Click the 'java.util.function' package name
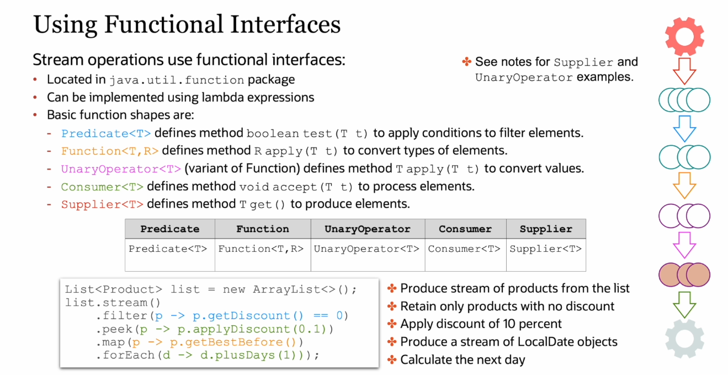 177,80
